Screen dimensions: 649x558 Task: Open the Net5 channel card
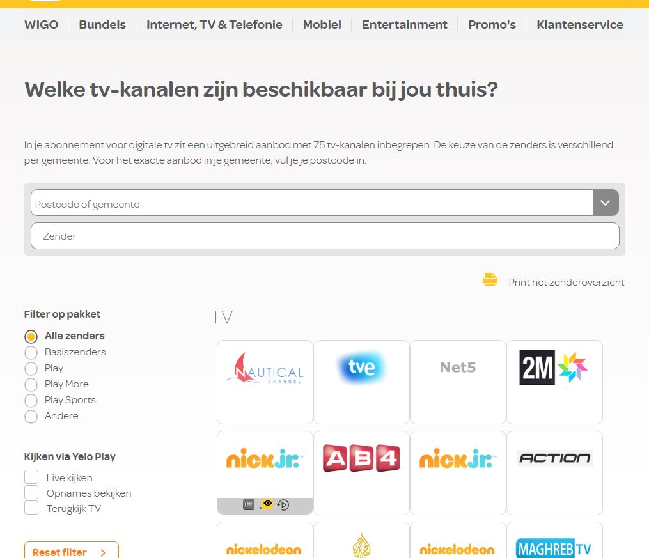coord(458,382)
